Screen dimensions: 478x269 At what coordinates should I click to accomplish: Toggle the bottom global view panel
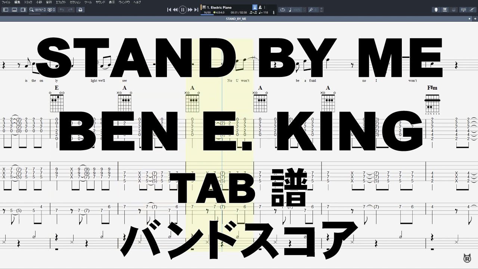(x=14, y=10)
